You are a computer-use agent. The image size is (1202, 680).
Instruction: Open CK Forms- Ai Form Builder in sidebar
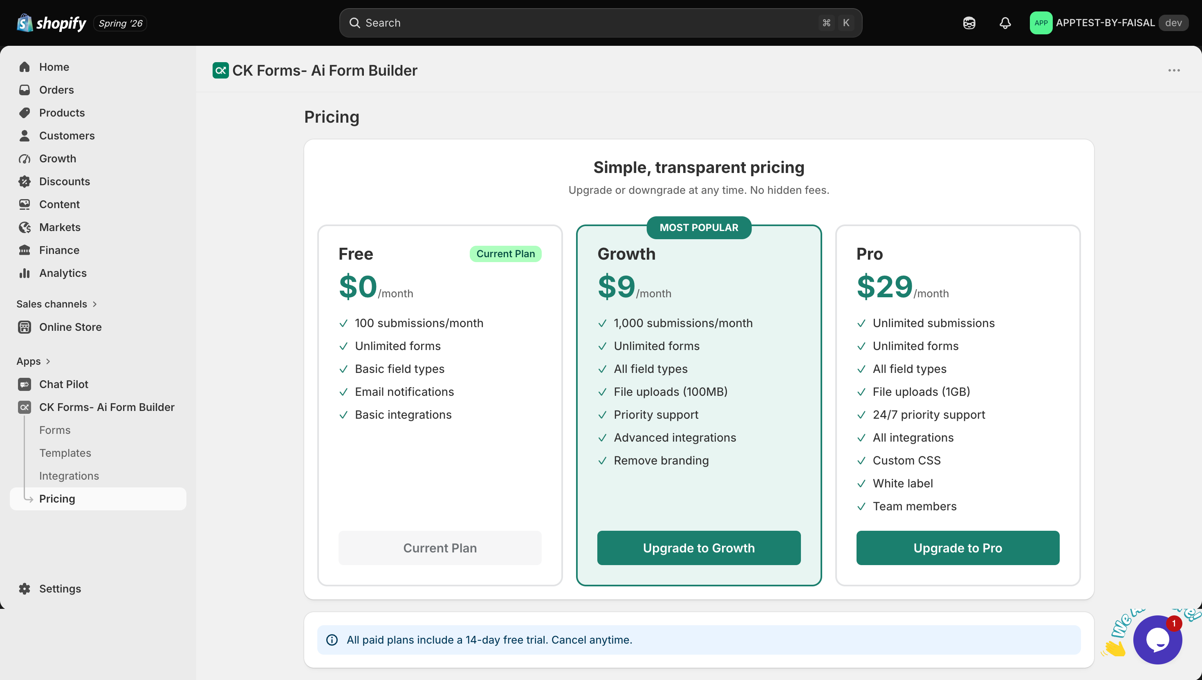click(98, 407)
